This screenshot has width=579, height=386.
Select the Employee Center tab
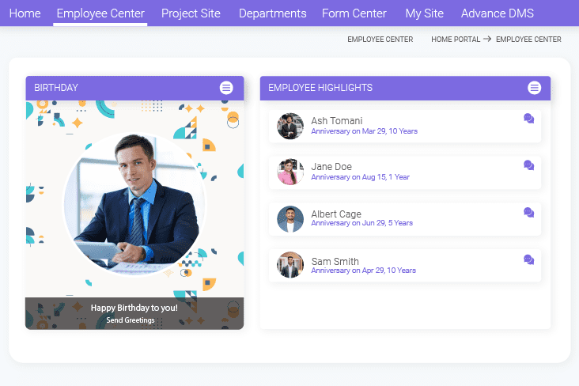point(100,13)
